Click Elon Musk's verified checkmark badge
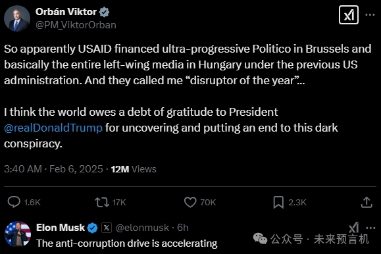Screen dimensions: 381x254 pyautogui.click(x=92, y=228)
